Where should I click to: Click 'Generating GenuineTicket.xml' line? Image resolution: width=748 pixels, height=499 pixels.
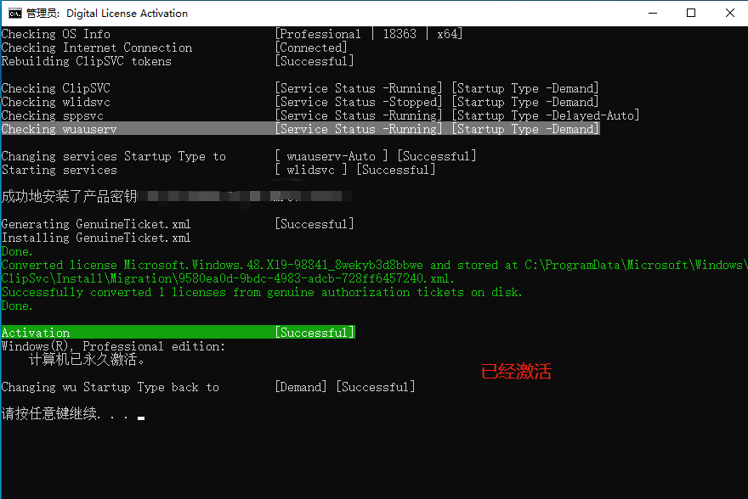tap(96, 224)
